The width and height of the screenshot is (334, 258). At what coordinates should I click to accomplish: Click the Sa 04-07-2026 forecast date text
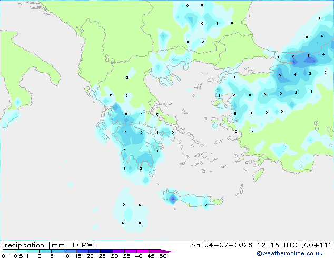point(222,245)
